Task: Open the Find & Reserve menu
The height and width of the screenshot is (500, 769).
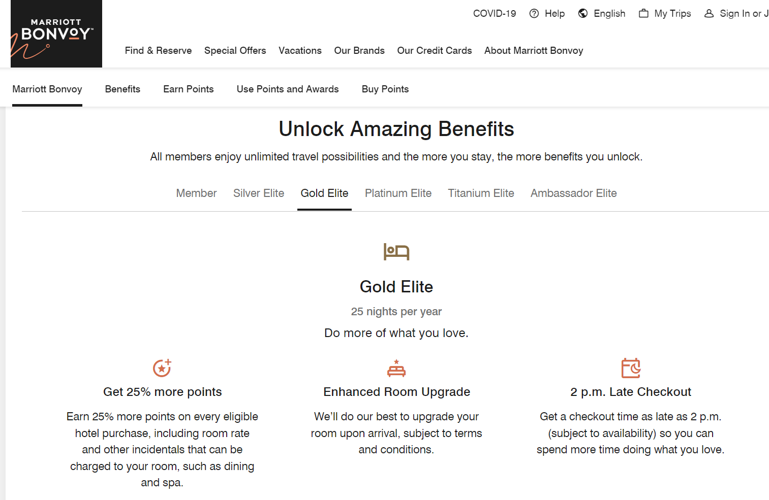Action: coord(158,51)
